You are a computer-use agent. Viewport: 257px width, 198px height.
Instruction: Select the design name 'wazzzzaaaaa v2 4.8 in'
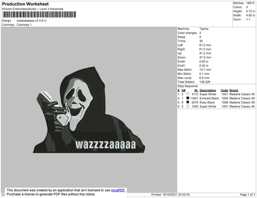[31, 20]
